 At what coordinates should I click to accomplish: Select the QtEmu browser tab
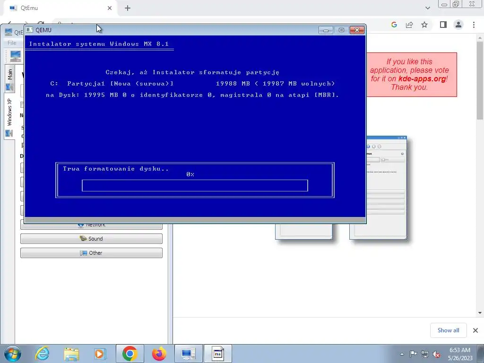tap(60, 8)
